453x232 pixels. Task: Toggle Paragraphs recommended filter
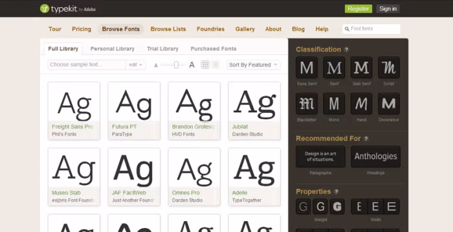click(320, 157)
